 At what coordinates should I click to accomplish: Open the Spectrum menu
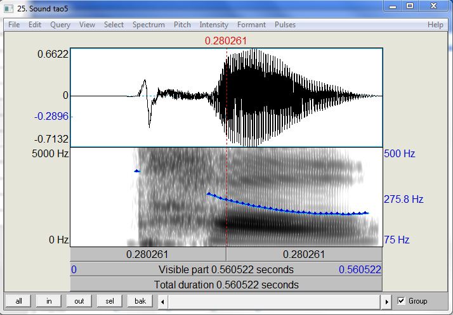click(x=148, y=25)
